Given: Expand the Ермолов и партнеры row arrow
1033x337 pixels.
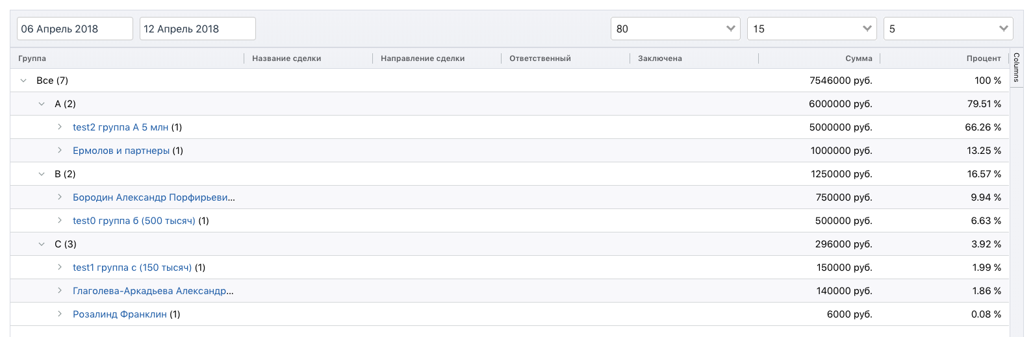Looking at the screenshot, I should [x=60, y=151].
